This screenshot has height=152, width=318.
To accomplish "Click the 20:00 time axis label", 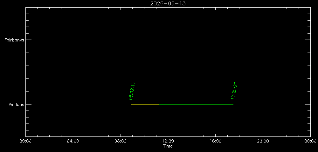I will pyautogui.click(x=263, y=142).
